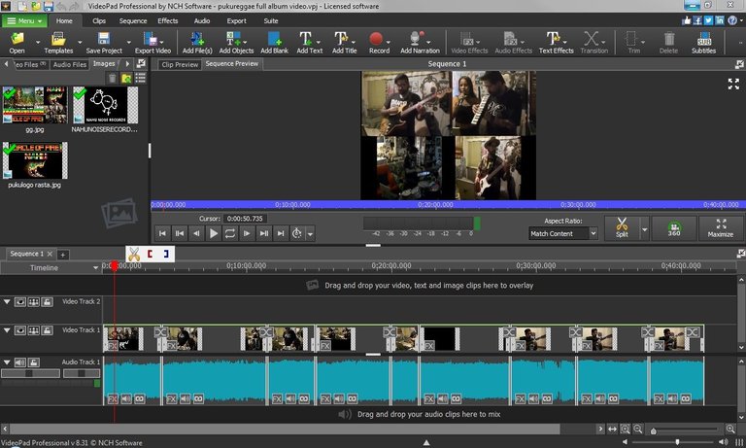Add a new sequence with the plus tab
Viewport: 746px width, 448px height.
point(62,255)
